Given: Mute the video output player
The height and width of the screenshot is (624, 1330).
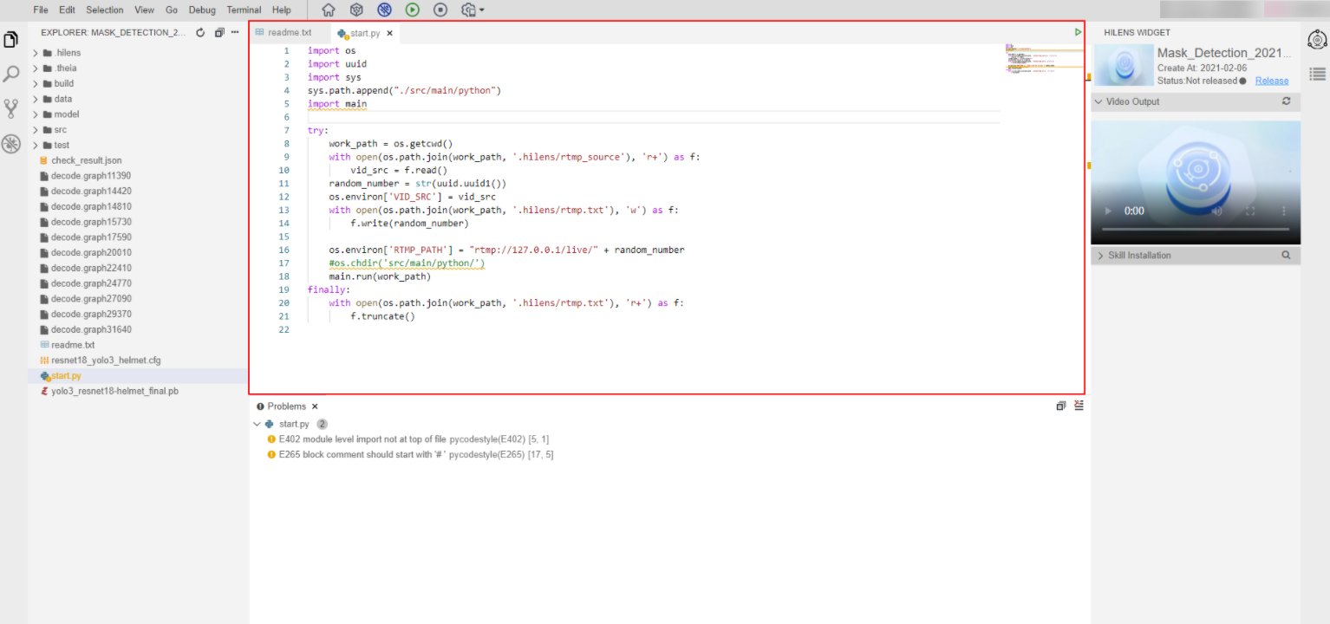Looking at the screenshot, I should tap(1216, 211).
